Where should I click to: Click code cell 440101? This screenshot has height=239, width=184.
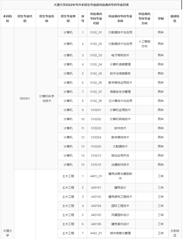96,188
